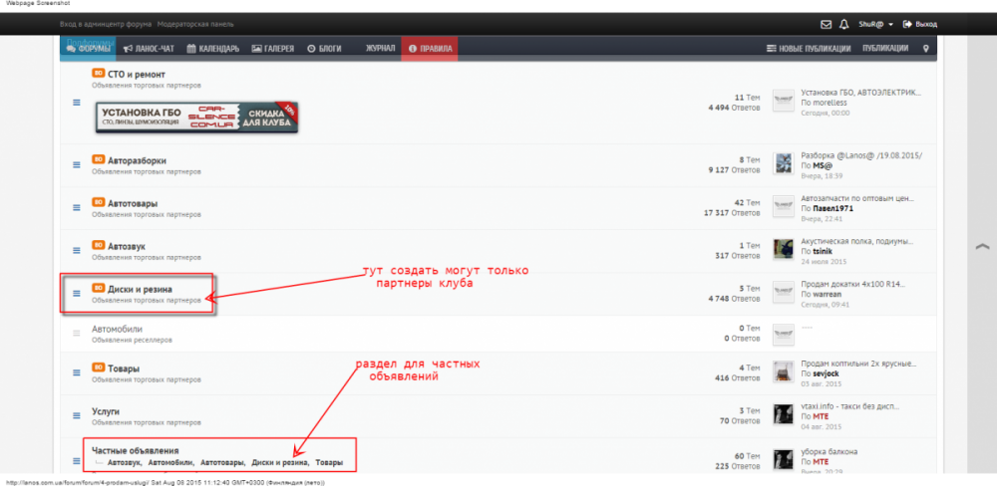
Task: Click the list icon beside Автозвук
Action: tap(76, 249)
